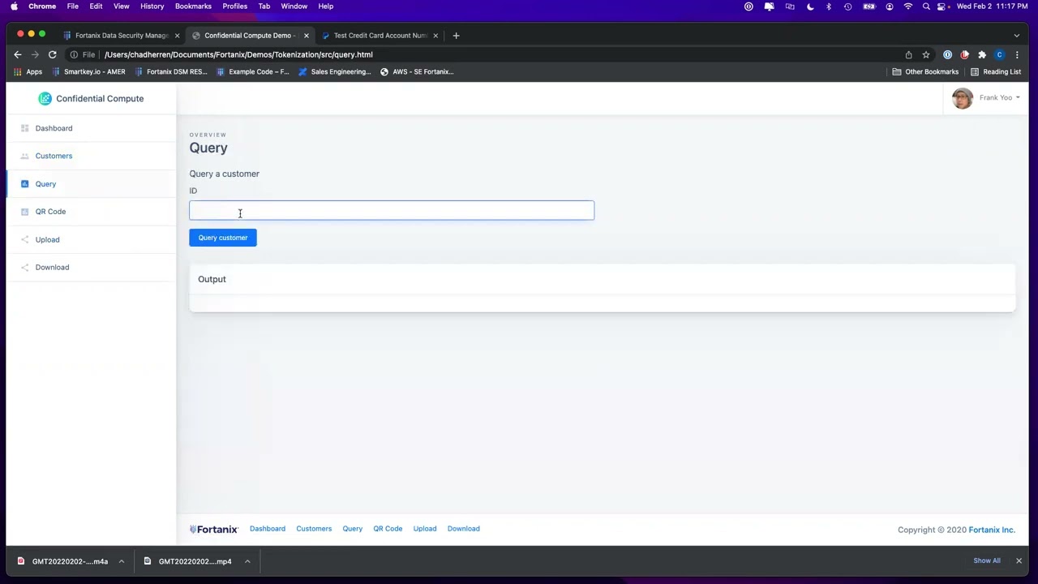Select QR Code in the sidebar
Screen dimensions: 1038x584
50,212
